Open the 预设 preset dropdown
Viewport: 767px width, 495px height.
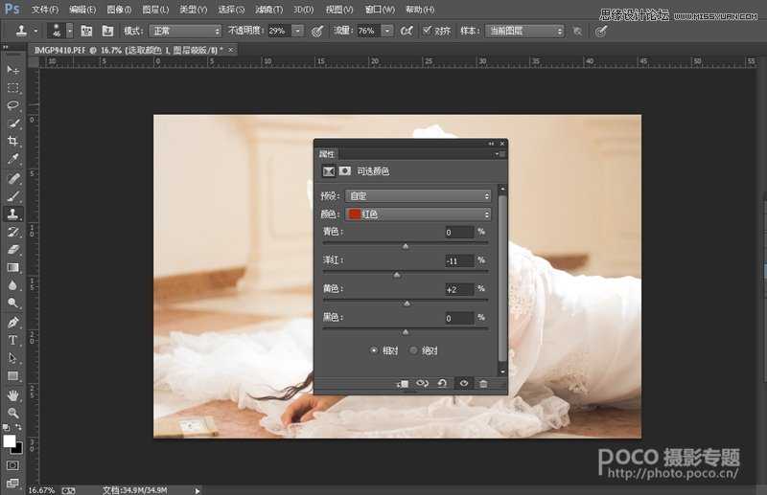tap(418, 195)
